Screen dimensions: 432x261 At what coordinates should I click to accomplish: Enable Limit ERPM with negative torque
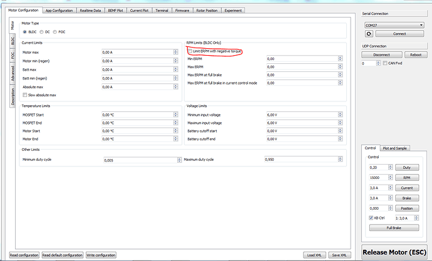[x=190, y=51]
